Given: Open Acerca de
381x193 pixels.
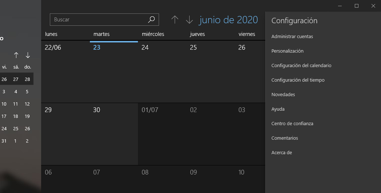Looking at the screenshot, I should pos(282,153).
